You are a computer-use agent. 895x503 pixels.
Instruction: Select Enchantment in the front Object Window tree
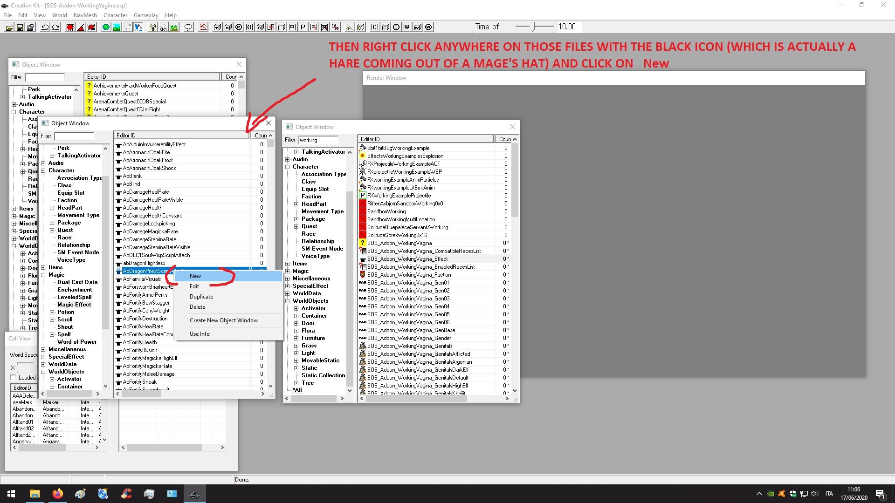click(x=75, y=290)
